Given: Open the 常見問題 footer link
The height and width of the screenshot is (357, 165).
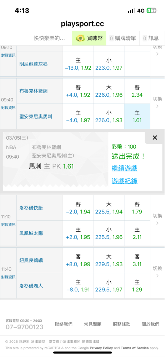Looking at the screenshot, I should (92, 324).
